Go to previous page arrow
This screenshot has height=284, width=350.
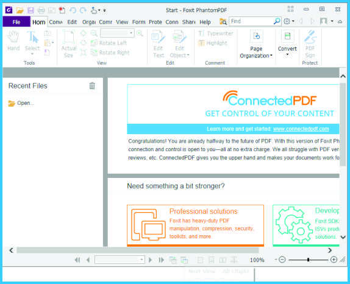pos(88,260)
